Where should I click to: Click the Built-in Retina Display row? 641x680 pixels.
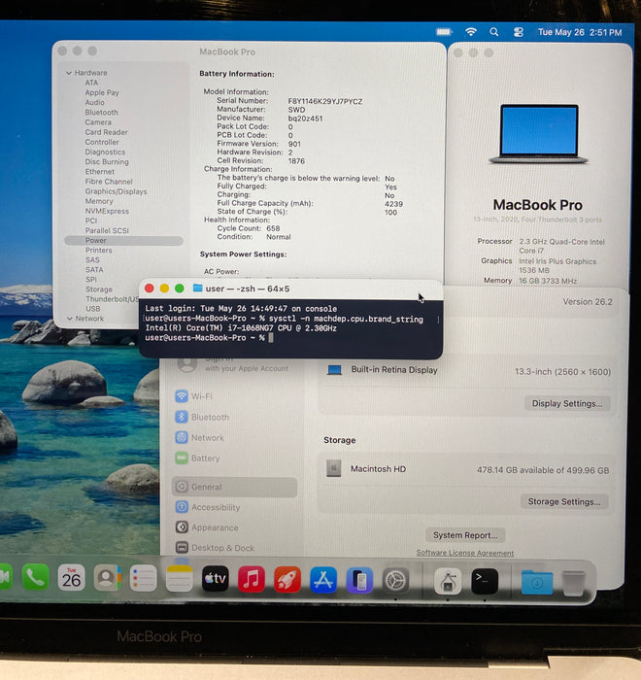tap(466, 371)
